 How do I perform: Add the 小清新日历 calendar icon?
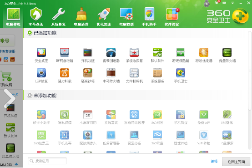click(x=88, y=115)
